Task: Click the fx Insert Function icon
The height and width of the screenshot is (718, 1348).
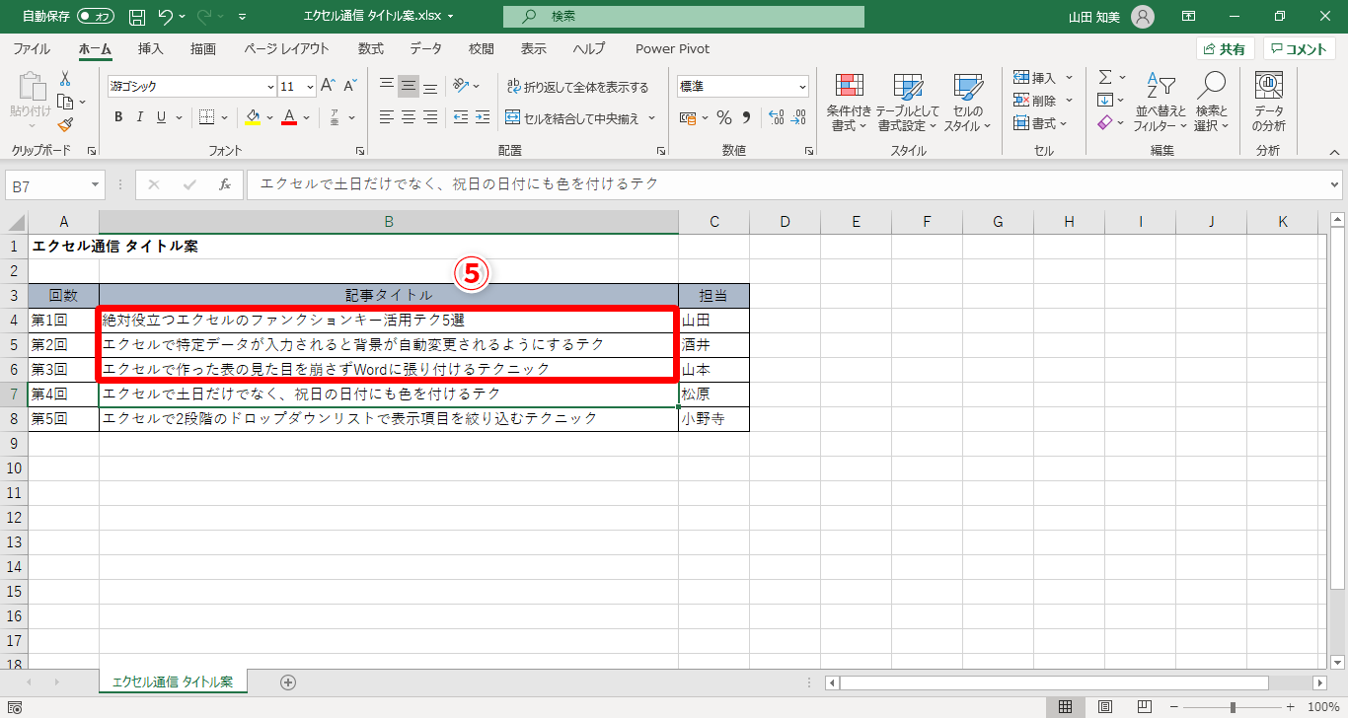Action: pos(225,184)
